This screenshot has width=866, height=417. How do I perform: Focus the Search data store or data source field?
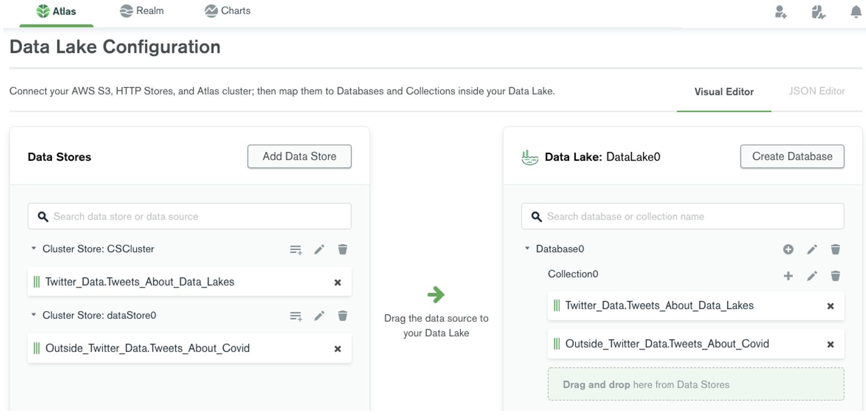[x=190, y=216]
